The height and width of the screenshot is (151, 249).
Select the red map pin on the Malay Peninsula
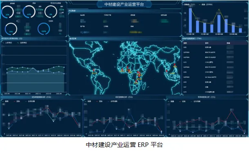167,71
